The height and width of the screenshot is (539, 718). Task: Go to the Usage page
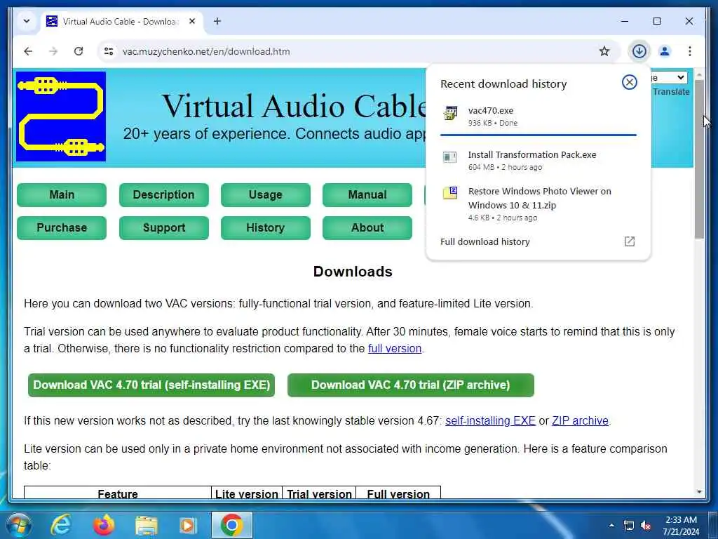tap(266, 195)
